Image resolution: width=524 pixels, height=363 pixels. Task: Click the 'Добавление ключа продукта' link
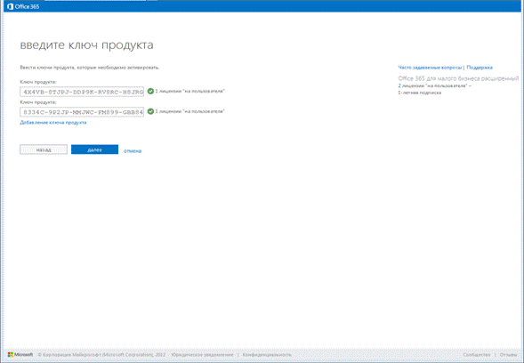point(53,123)
